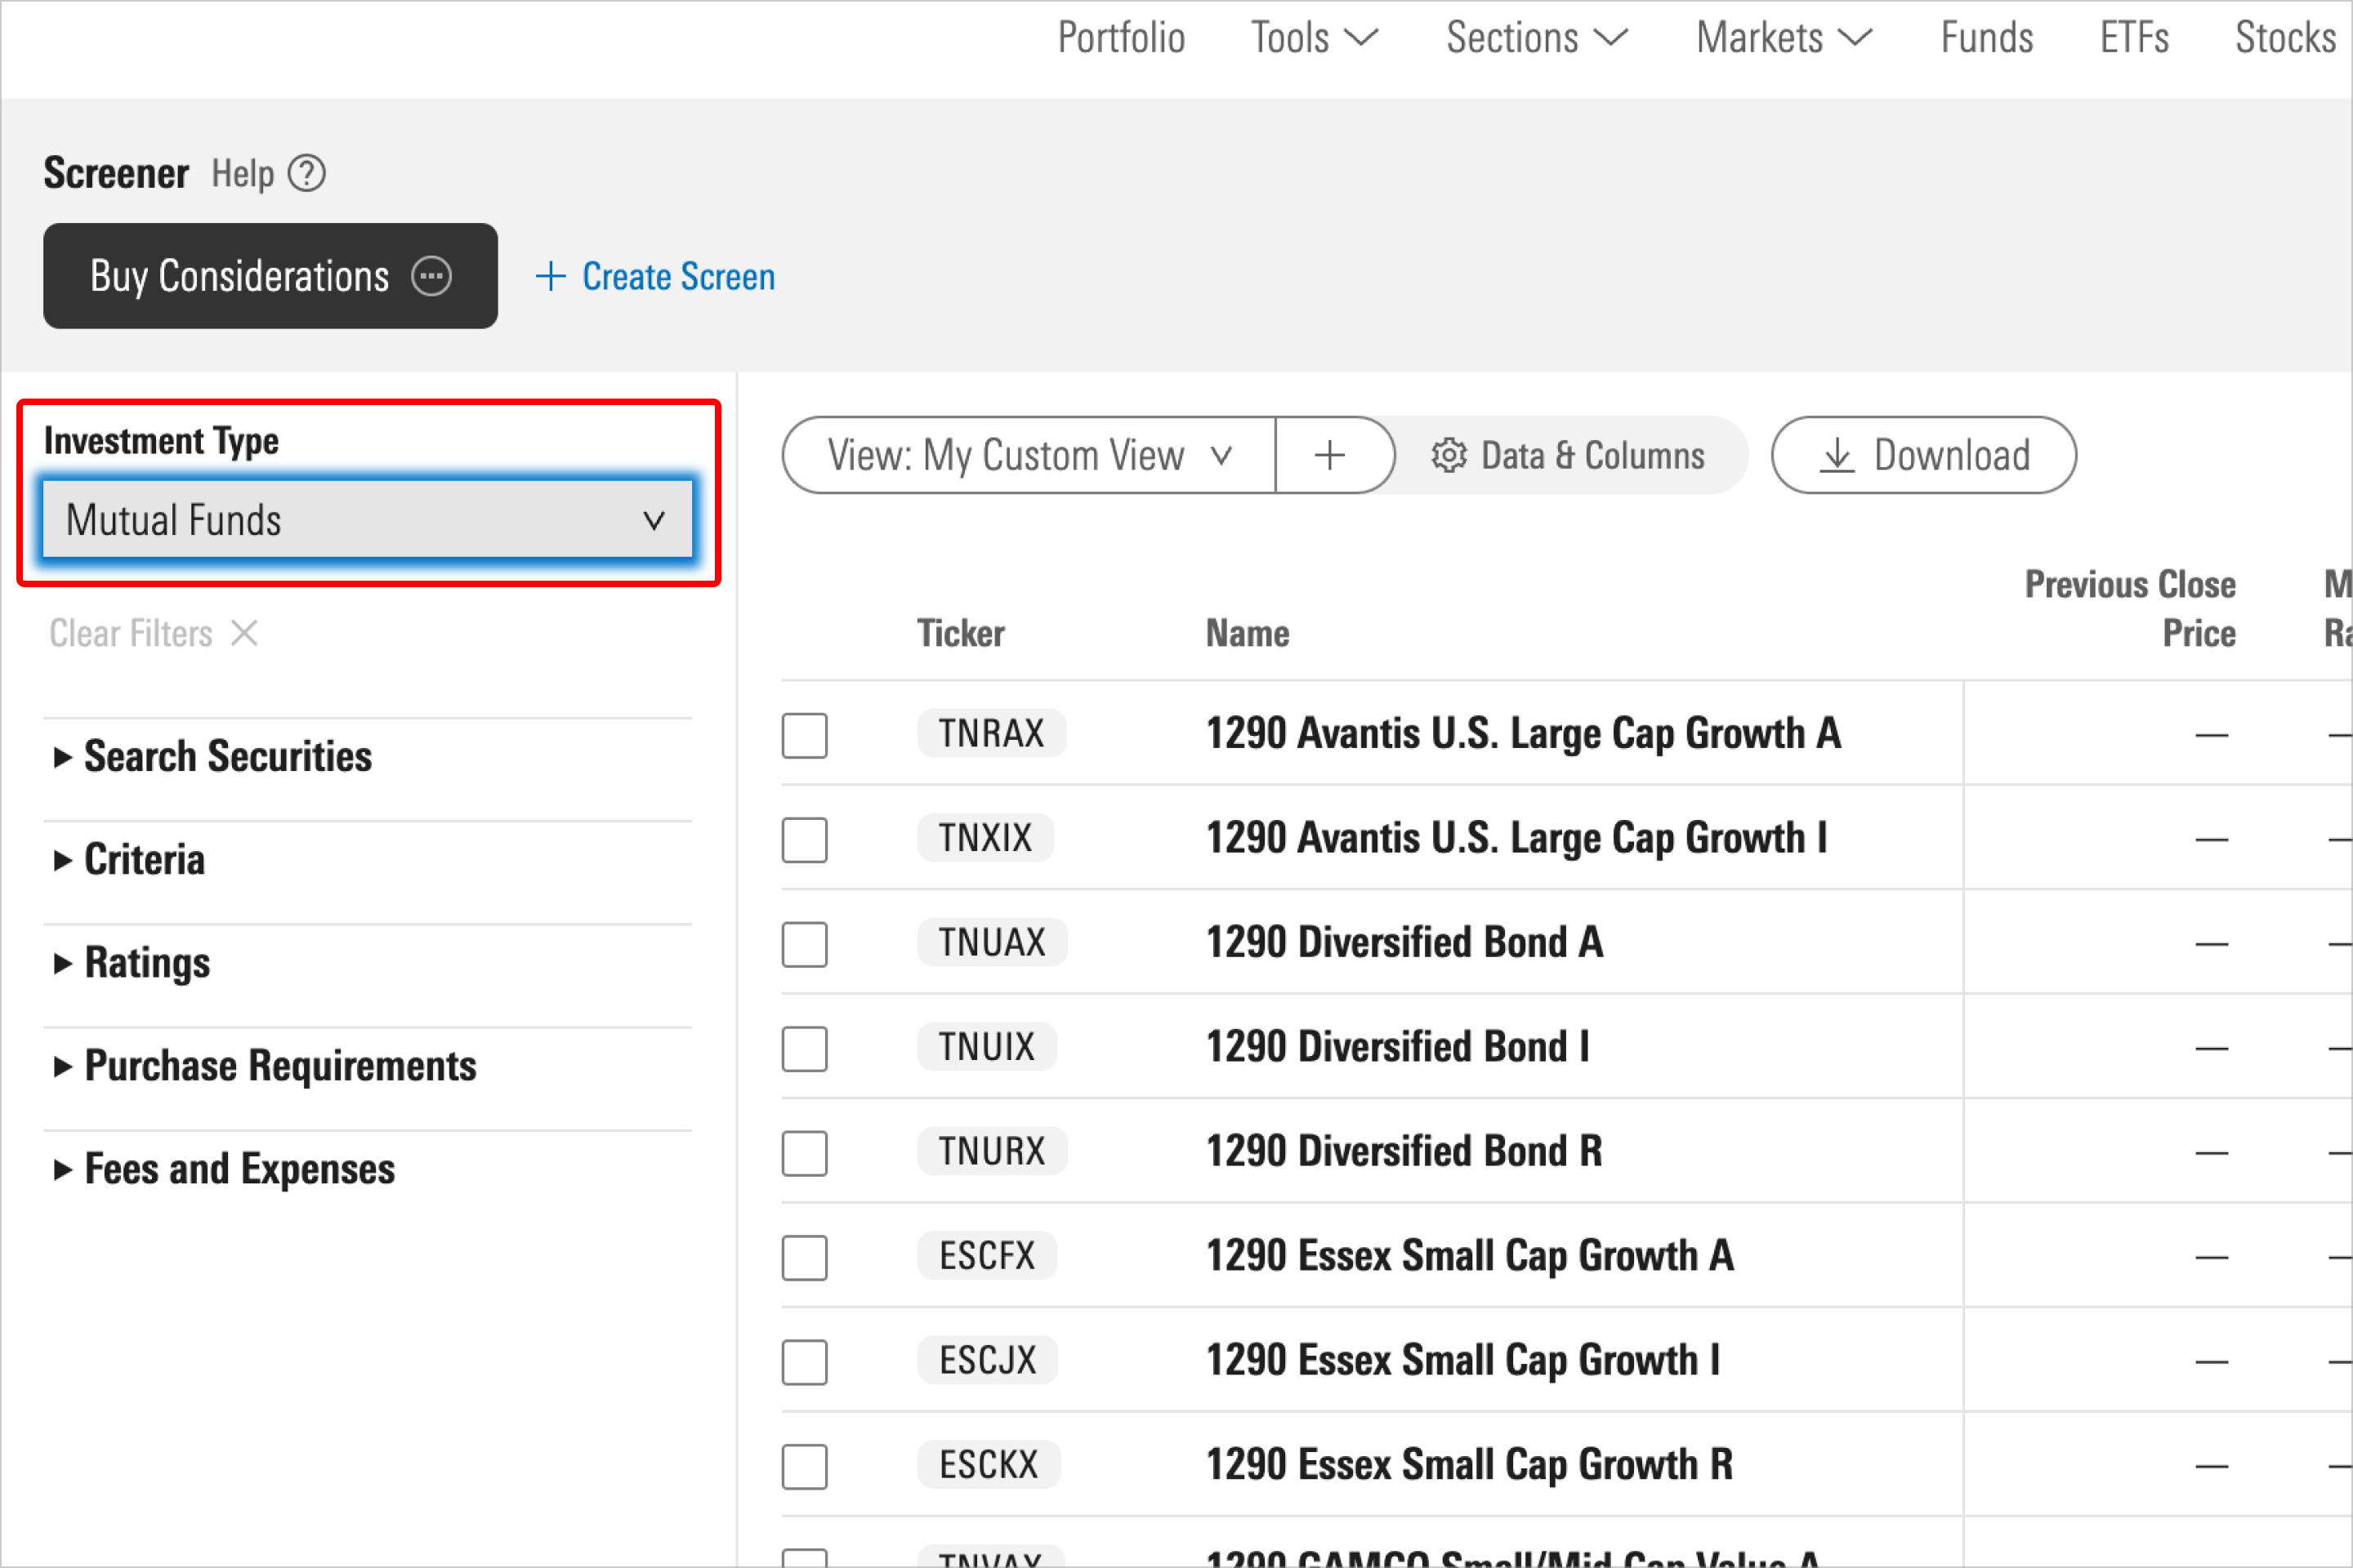Screen dimensions: 2353x1568
Task: Enable the ESCJX row checkbox
Action: click(804, 1362)
